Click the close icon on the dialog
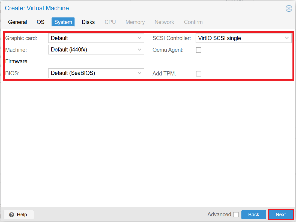 click(289, 8)
